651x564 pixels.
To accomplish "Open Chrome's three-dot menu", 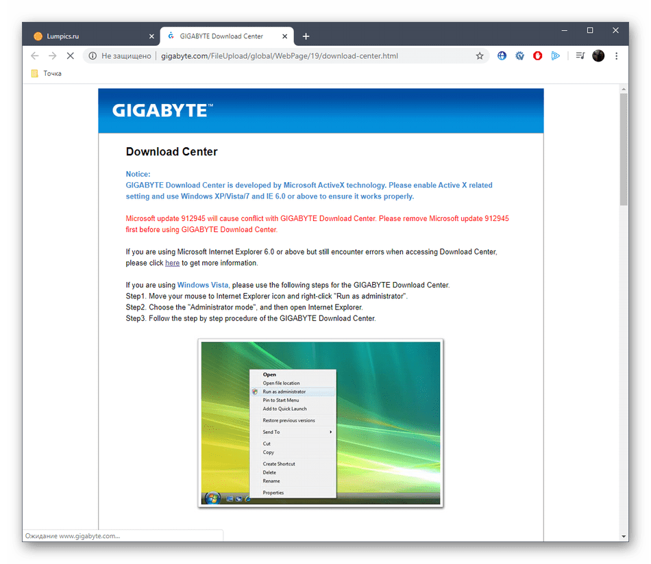I will [617, 56].
